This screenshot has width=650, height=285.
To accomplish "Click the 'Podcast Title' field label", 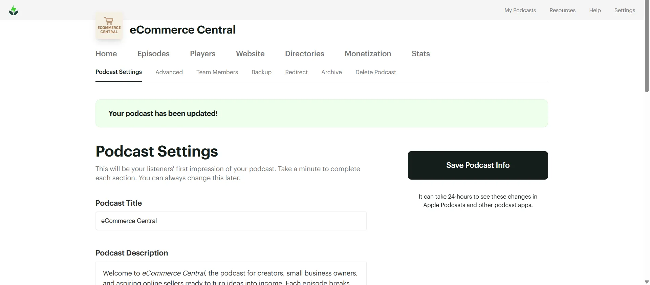I will [x=118, y=203].
